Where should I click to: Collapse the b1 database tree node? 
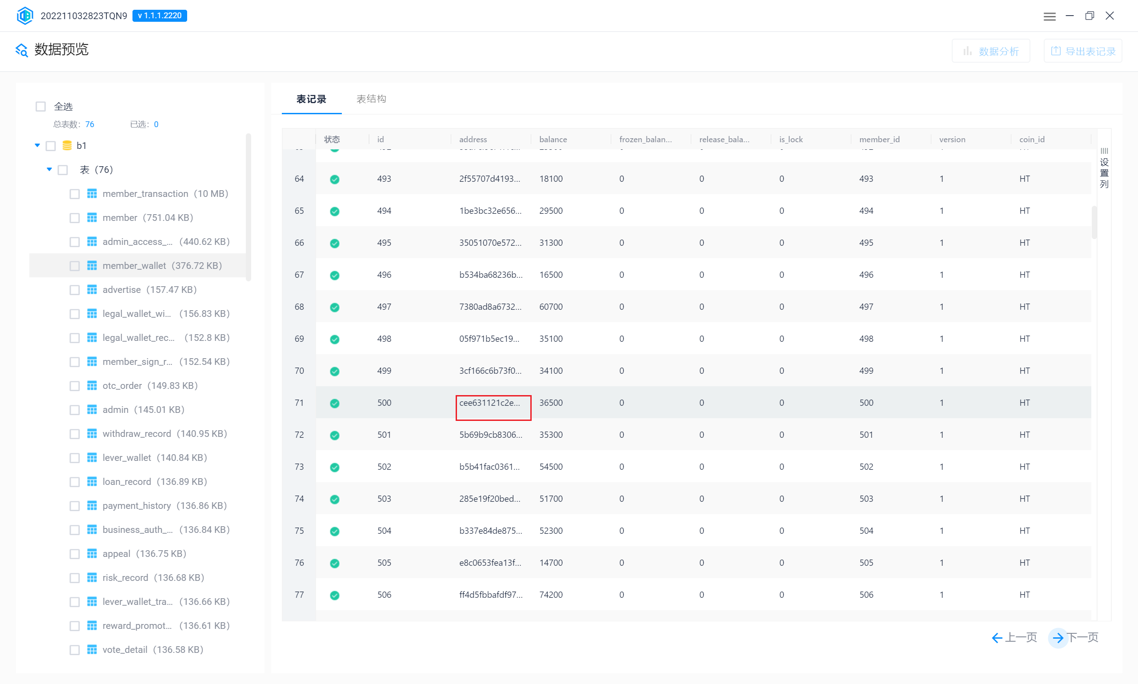[x=37, y=146]
